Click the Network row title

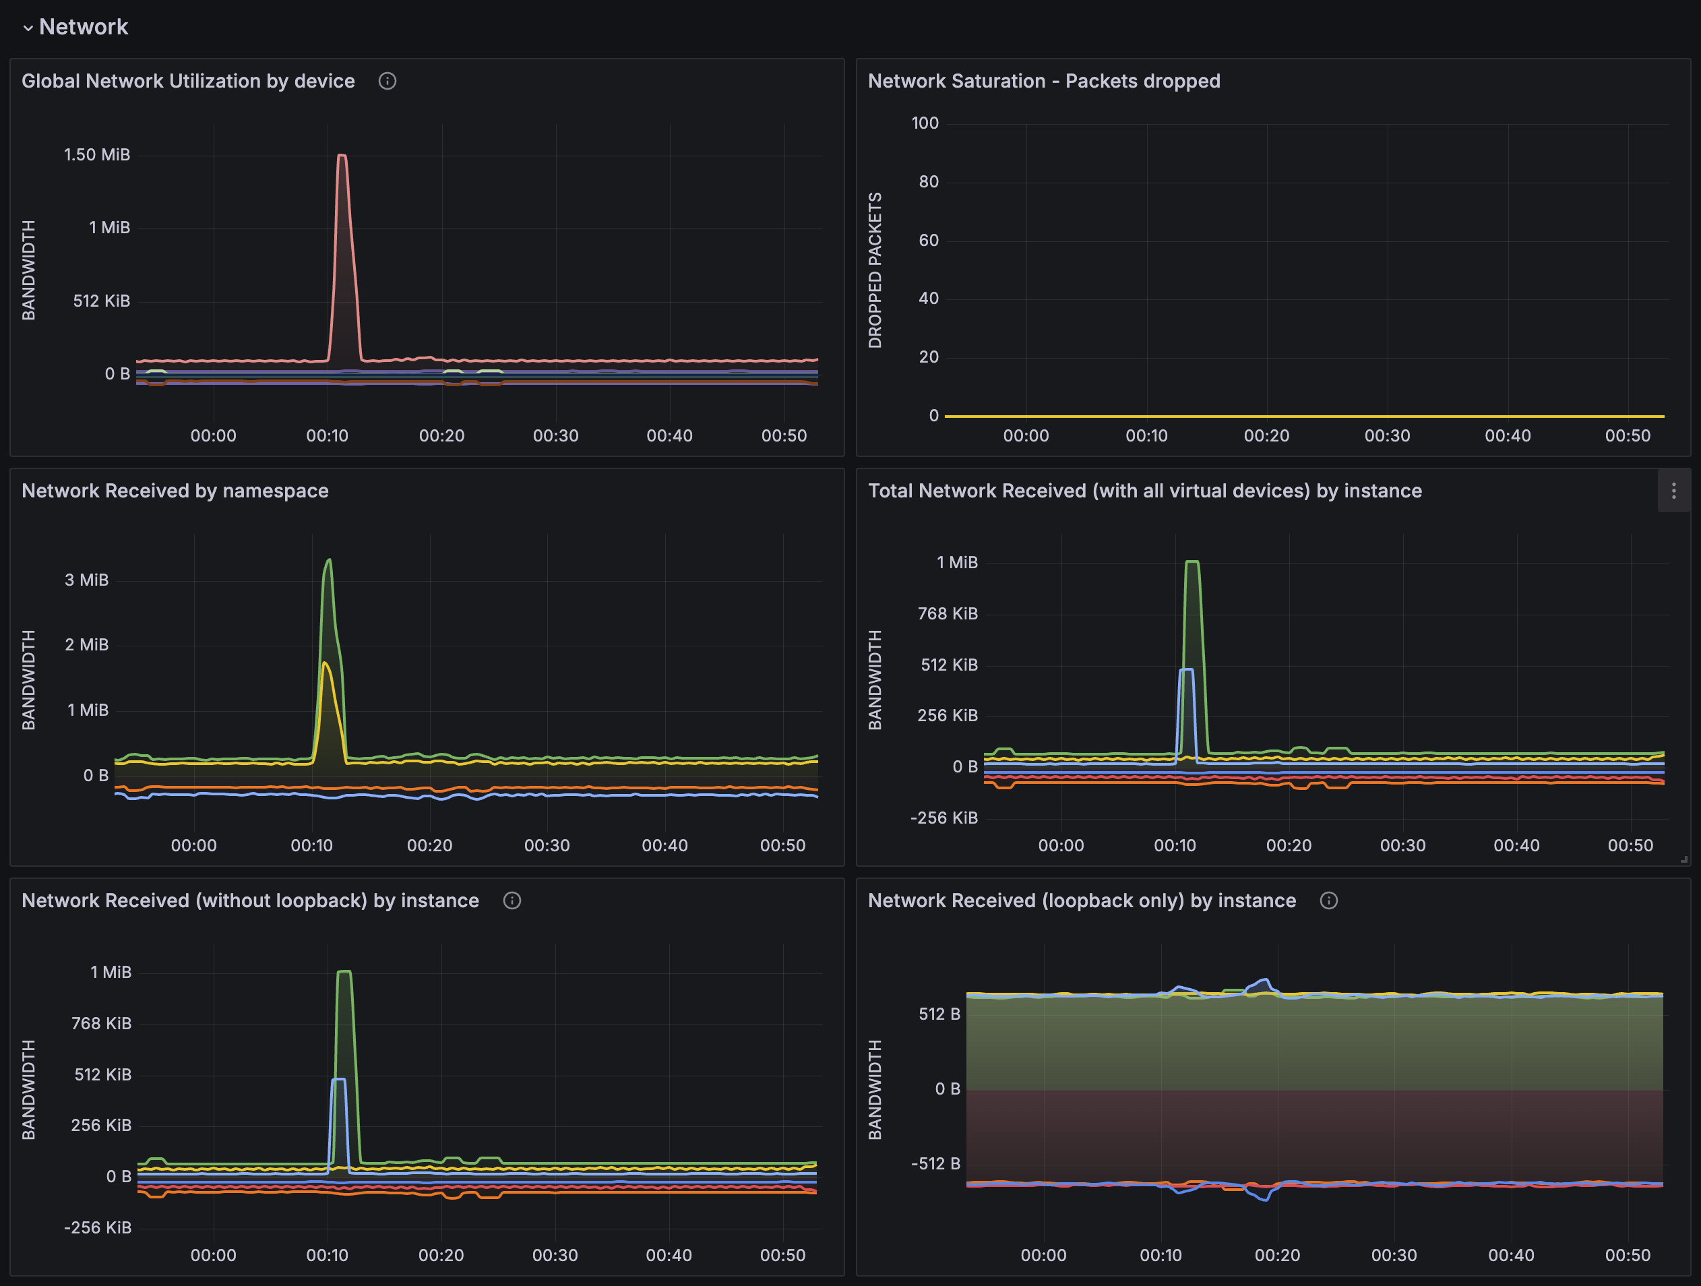(x=83, y=27)
